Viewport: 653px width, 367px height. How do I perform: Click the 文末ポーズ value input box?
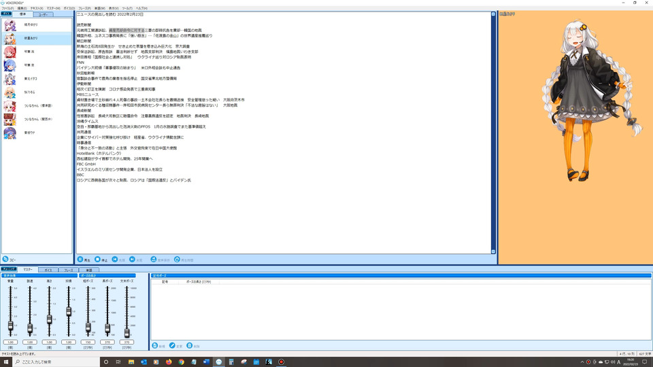coord(127,342)
